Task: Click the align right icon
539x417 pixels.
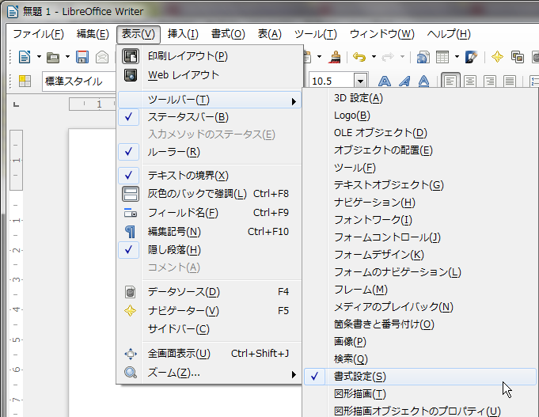Action: click(489, 82)
